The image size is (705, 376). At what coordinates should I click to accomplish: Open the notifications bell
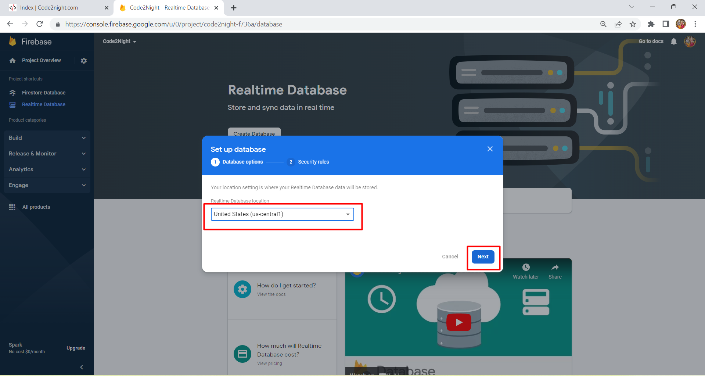coord(673,42)
